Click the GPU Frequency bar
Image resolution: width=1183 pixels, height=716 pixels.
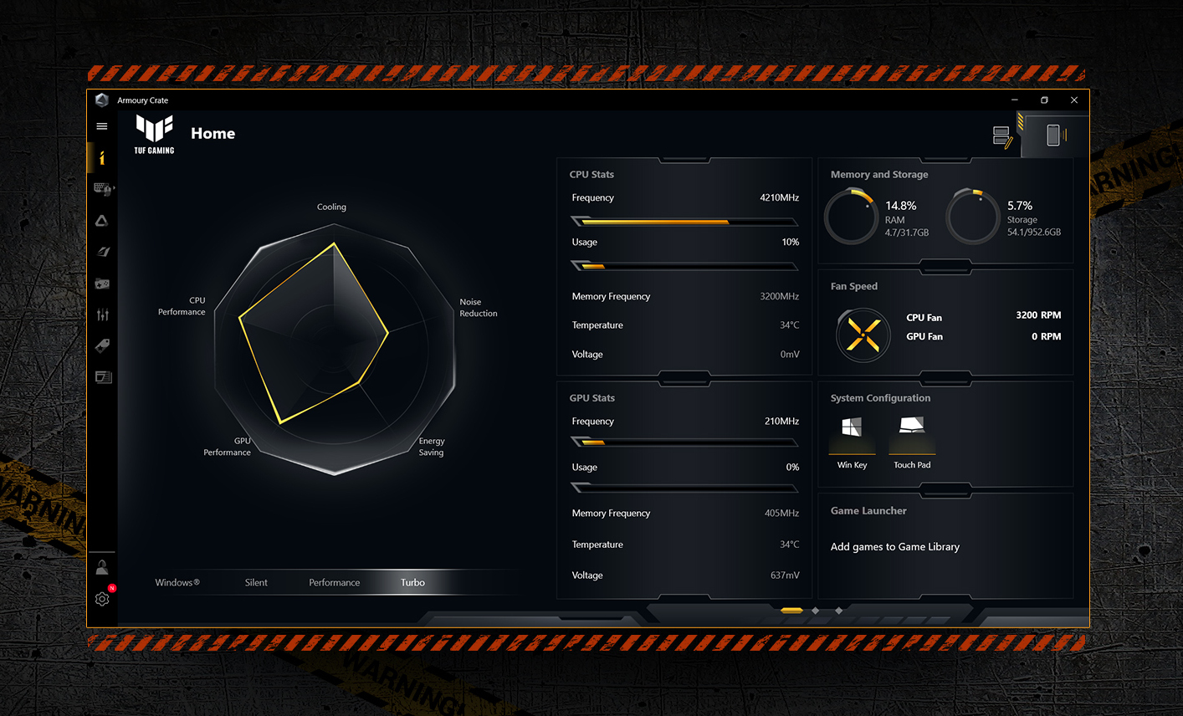coord(684,442)
